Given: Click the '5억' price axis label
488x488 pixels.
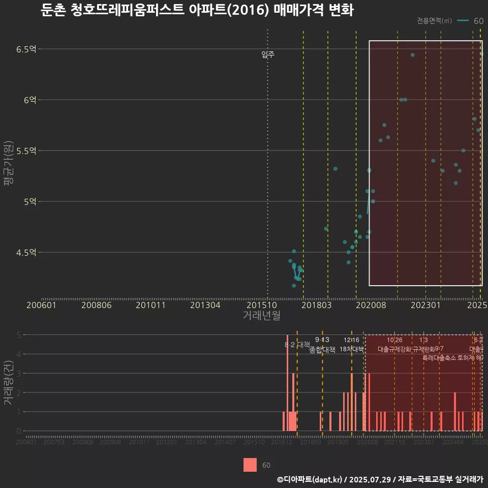Looking at the screenshot, I should click(30, 202).
